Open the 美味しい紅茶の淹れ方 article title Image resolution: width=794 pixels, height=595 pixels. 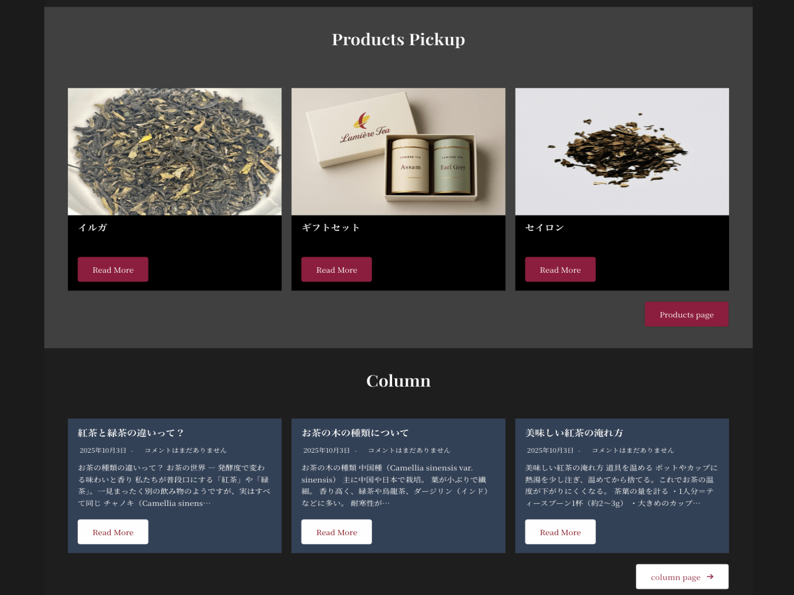coord(574,433)
